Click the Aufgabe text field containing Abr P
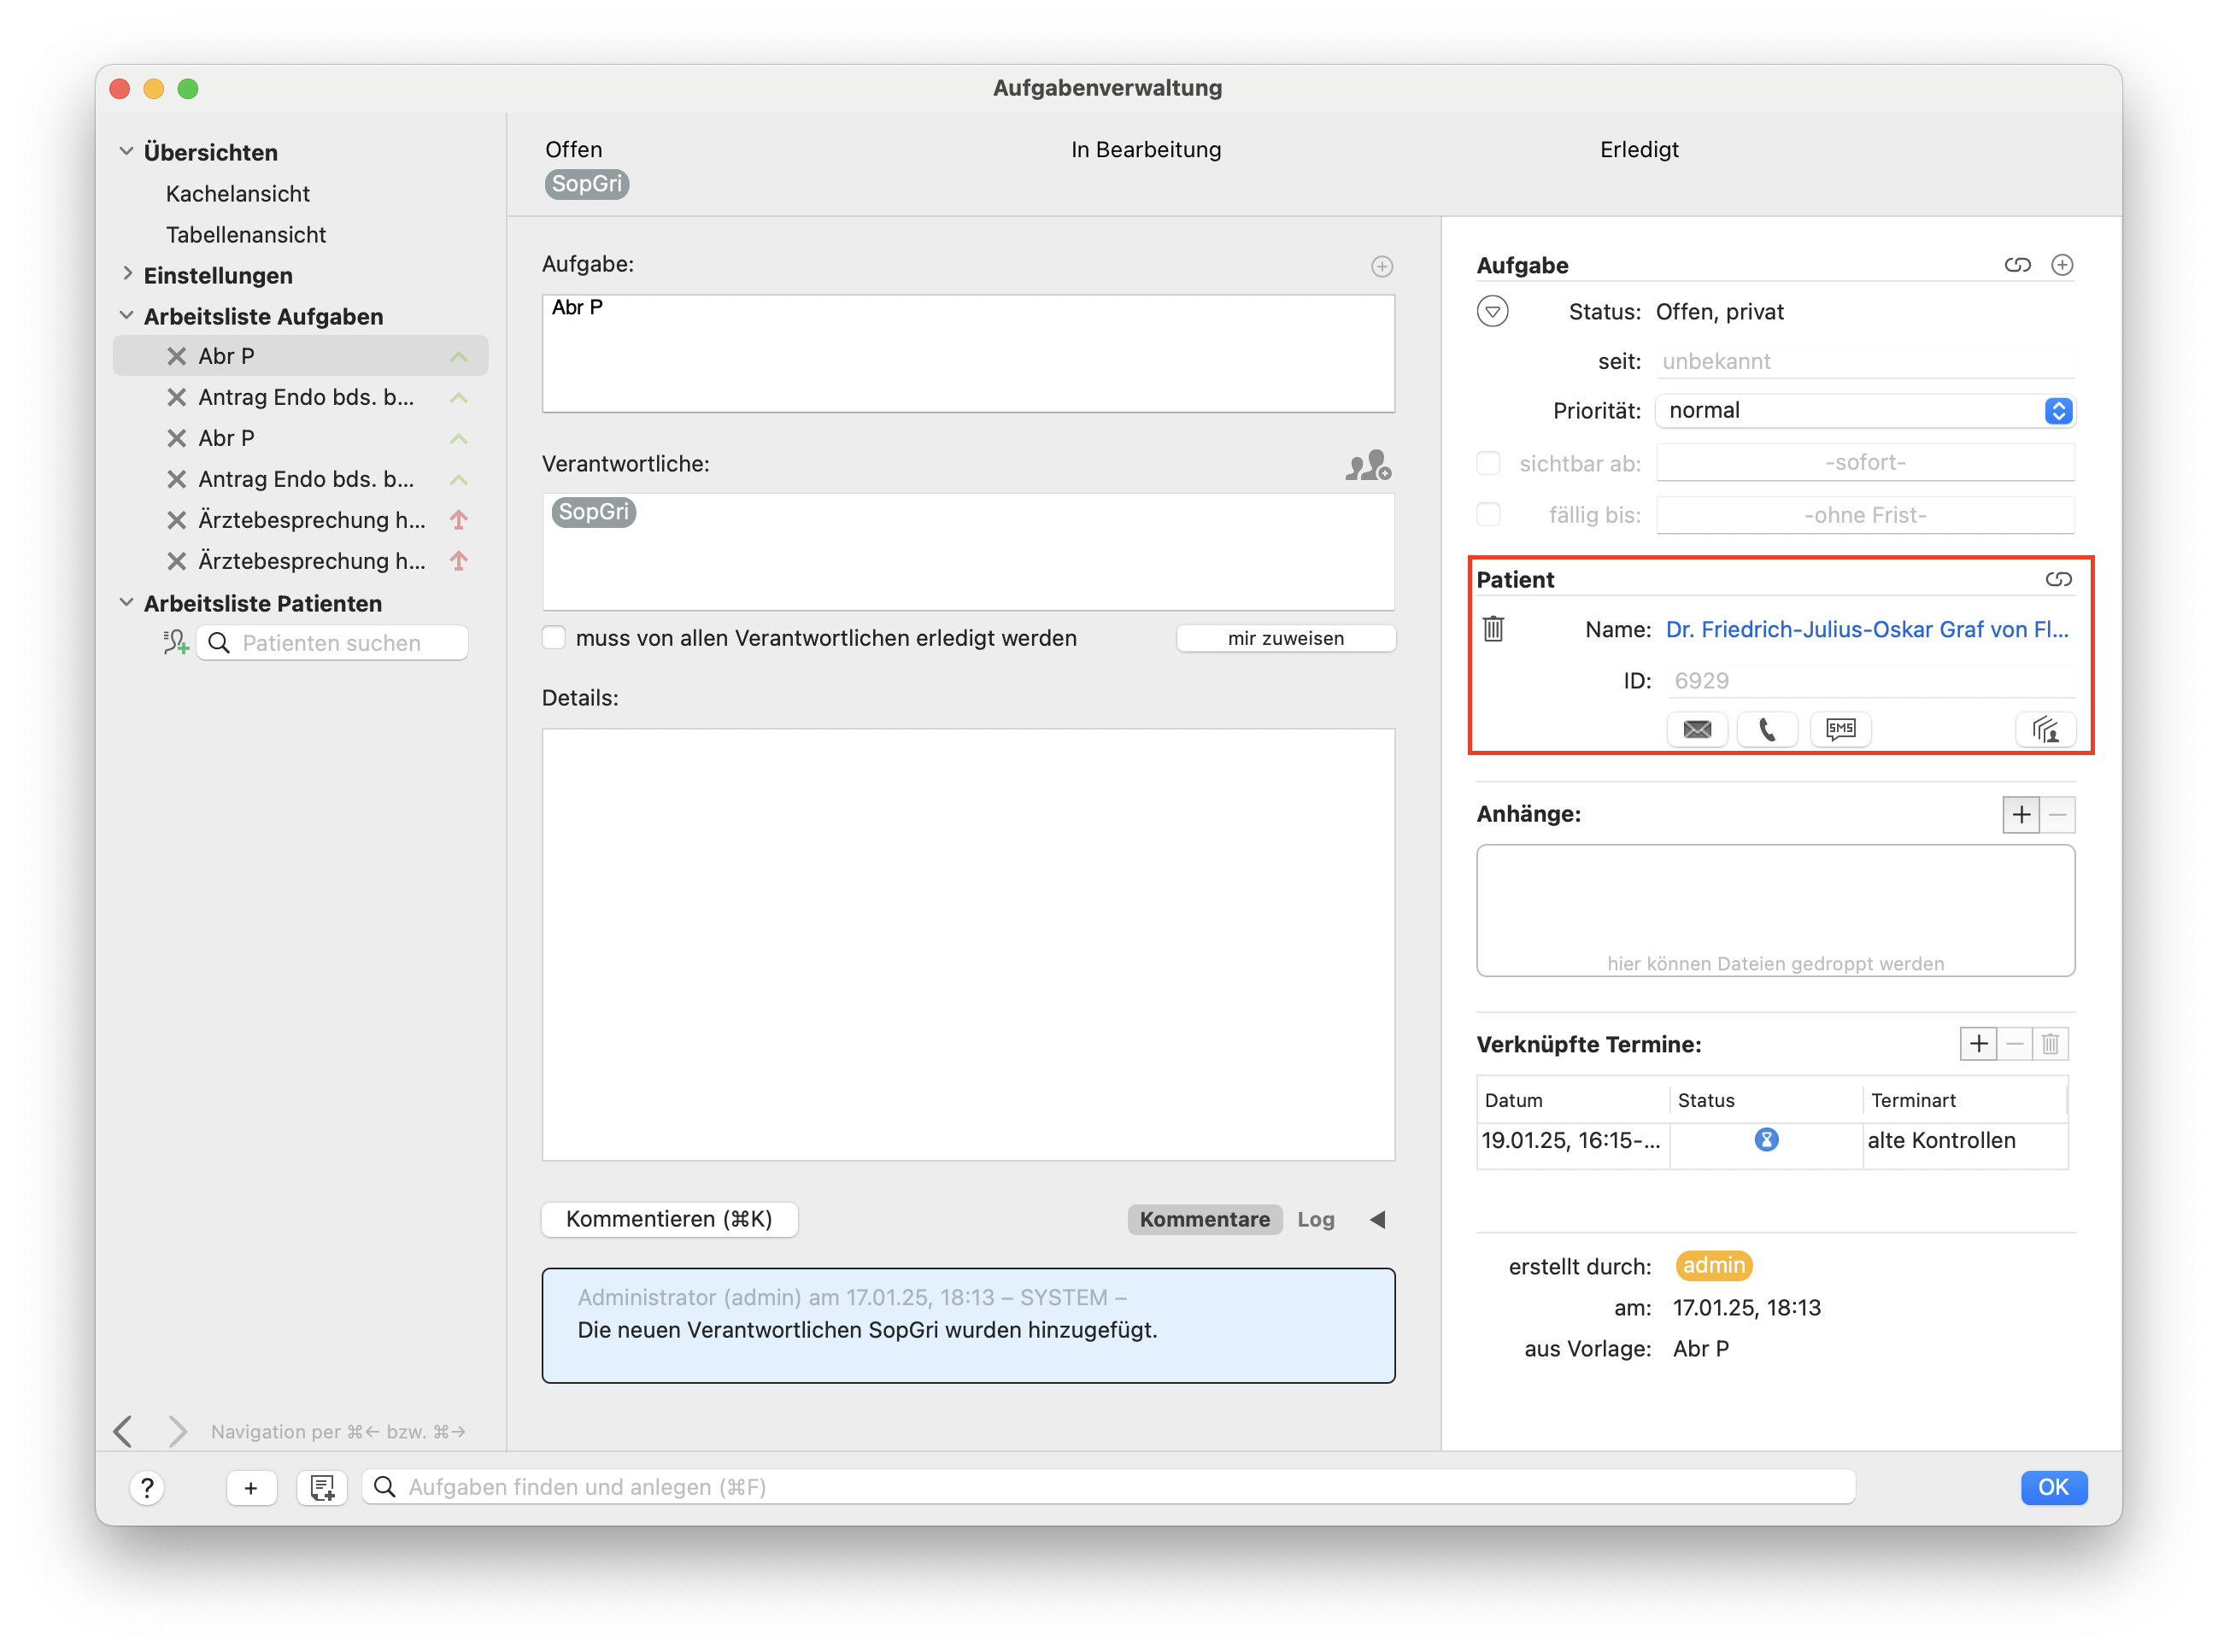The height and width of the screenshot is (1652, 2218). [968, 353]
